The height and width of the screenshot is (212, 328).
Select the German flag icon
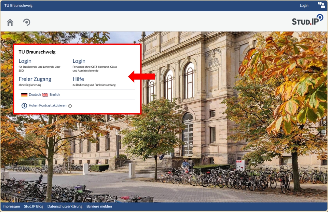24,95
